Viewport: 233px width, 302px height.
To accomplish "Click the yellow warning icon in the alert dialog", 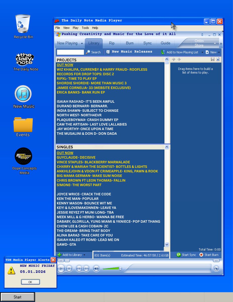I will 11,270.
